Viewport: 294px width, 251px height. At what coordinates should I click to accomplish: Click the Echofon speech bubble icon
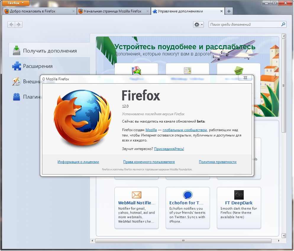pos(188,195)
